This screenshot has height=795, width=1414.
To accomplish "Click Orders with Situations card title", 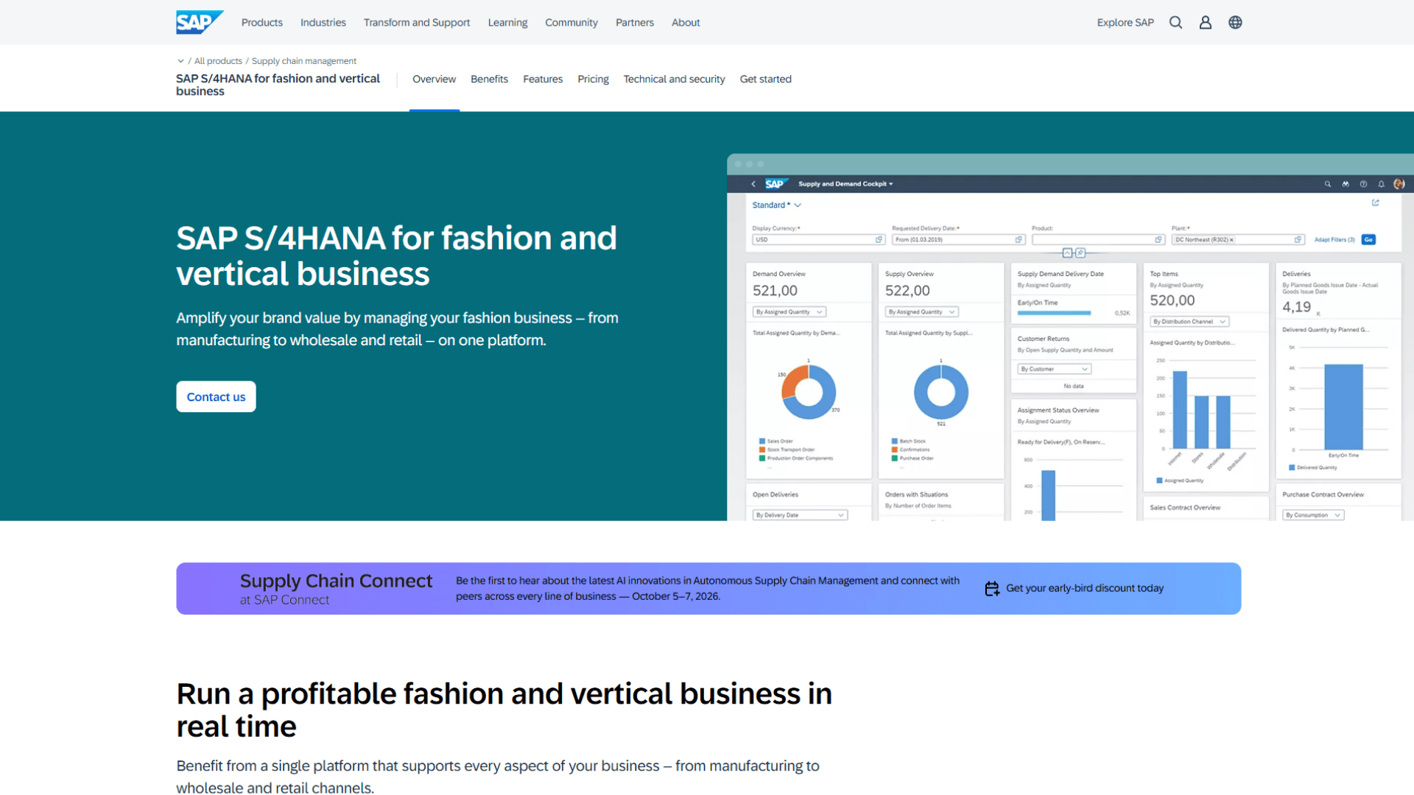I will pos(916,495).
